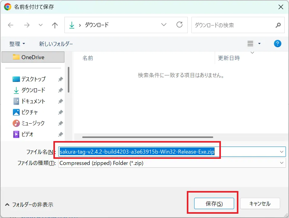Open the ファイルの種類 combo box
Image resolution: width=289 pixels, height=218 pixels.
[x=172, y=163]
